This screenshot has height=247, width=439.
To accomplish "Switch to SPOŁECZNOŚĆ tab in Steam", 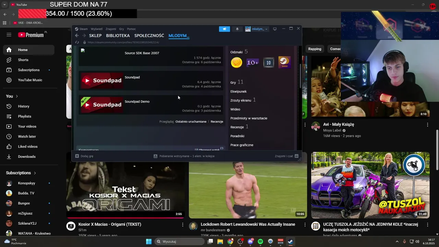I will pyautogui.click(x=149, y=36).
